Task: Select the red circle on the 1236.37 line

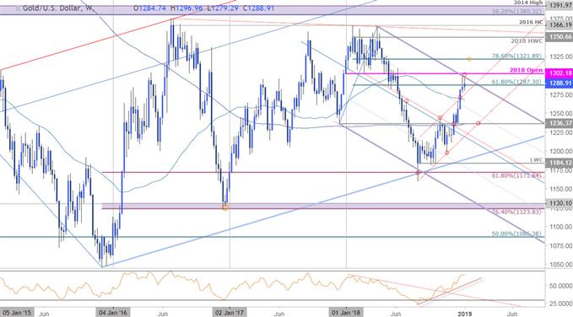Action: tap(478, 123)
